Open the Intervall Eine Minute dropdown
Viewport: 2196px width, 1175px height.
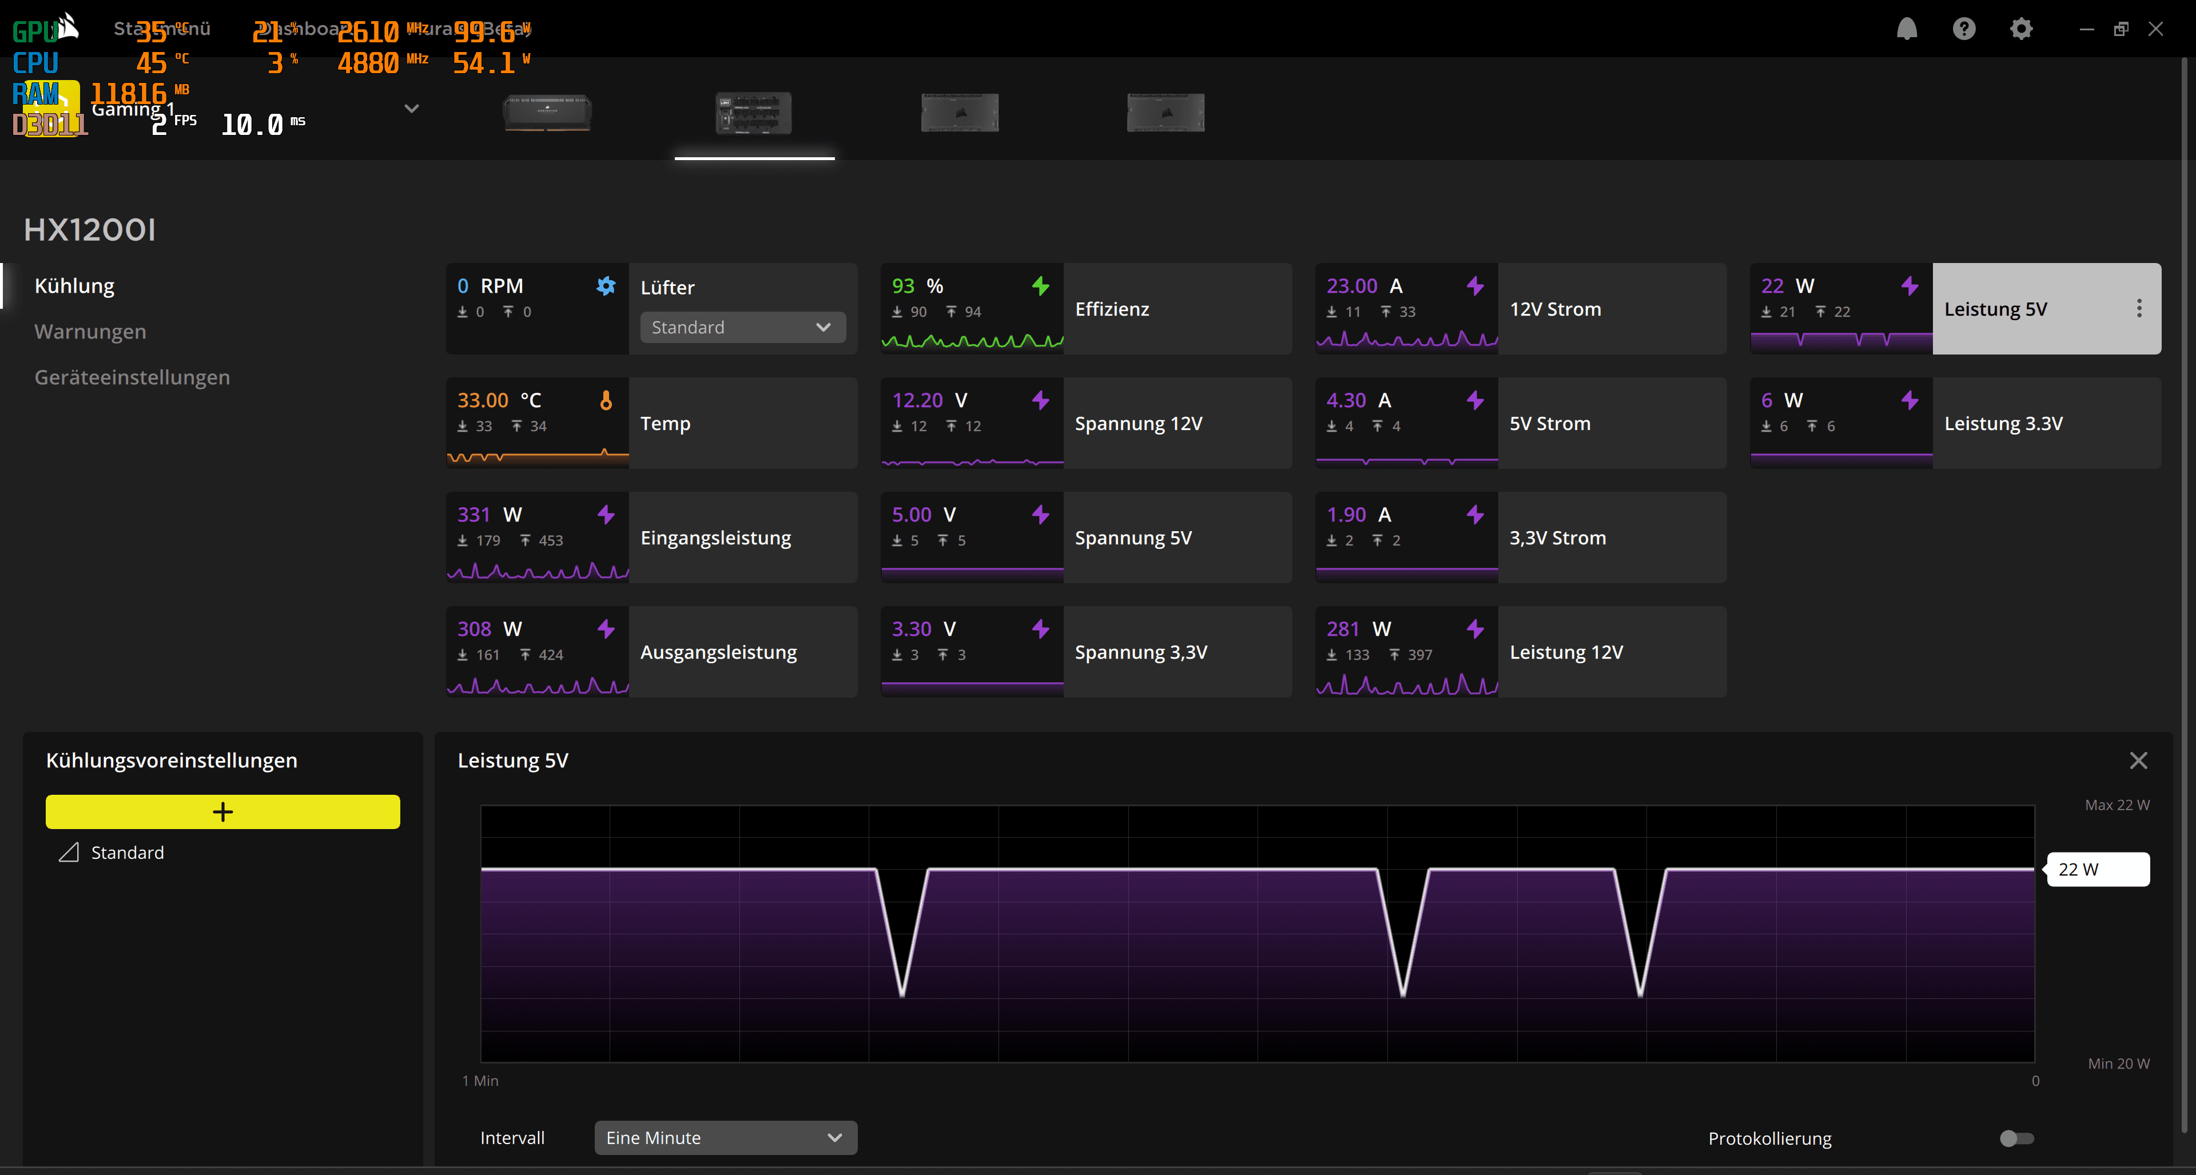click(x=726, y=1137)
